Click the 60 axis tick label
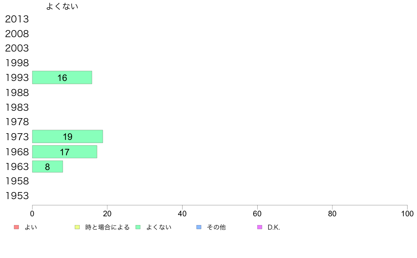The image size is (417, 258). tap(257, 213)
